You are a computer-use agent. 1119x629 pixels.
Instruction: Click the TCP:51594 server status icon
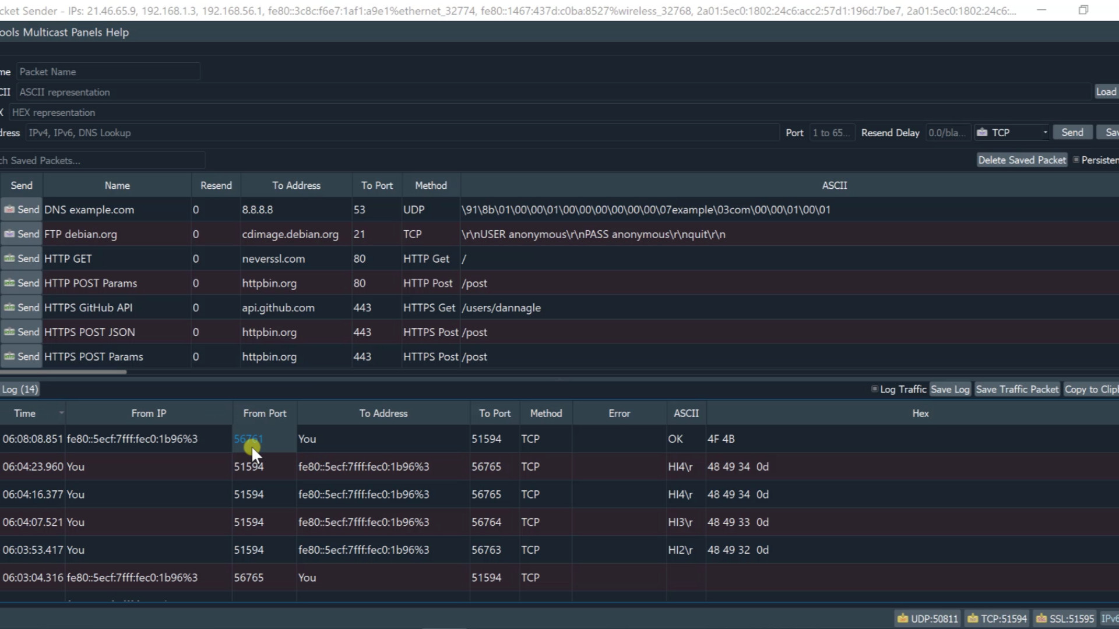tap(973, 619)
